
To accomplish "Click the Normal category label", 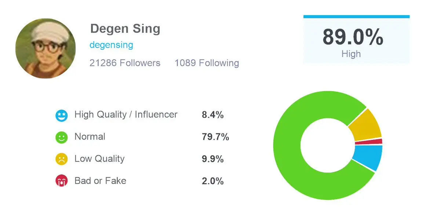I will point(90,137).
